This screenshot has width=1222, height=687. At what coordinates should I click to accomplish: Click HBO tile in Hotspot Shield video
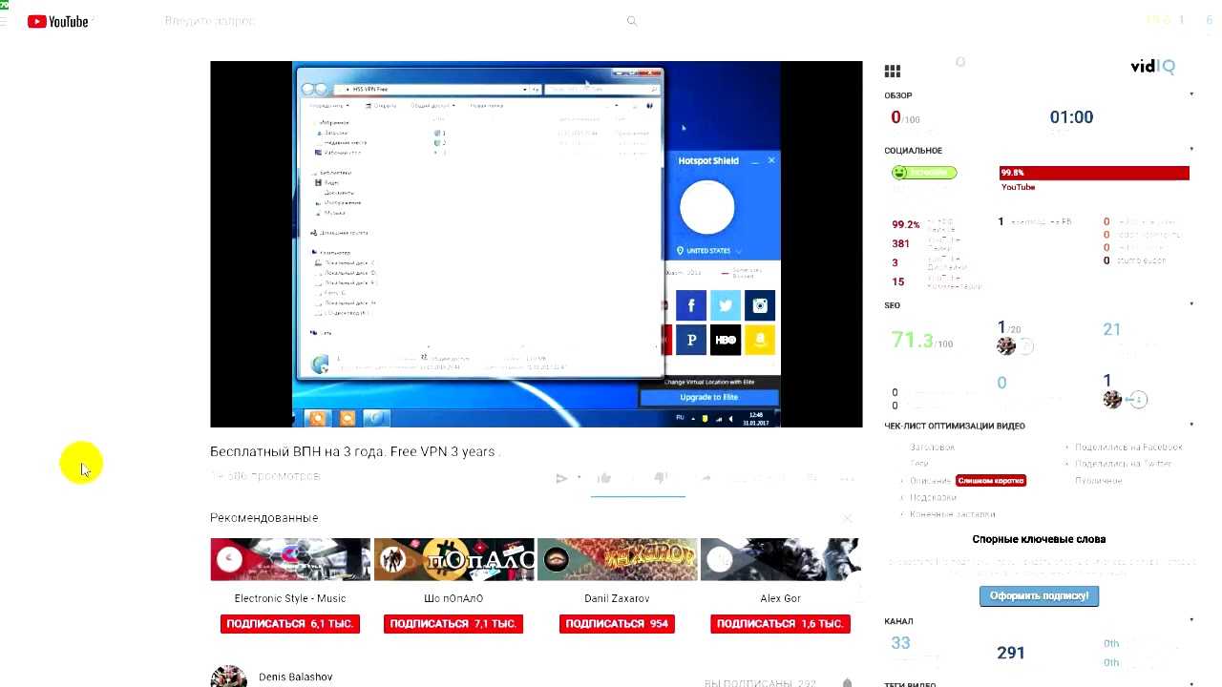coord(726,340)
